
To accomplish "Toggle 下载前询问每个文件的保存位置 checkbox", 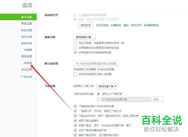I will click(75, 106).
